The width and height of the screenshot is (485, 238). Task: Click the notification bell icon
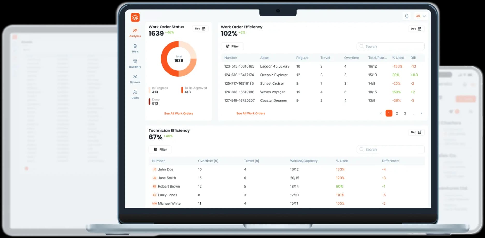pos(407,16)
